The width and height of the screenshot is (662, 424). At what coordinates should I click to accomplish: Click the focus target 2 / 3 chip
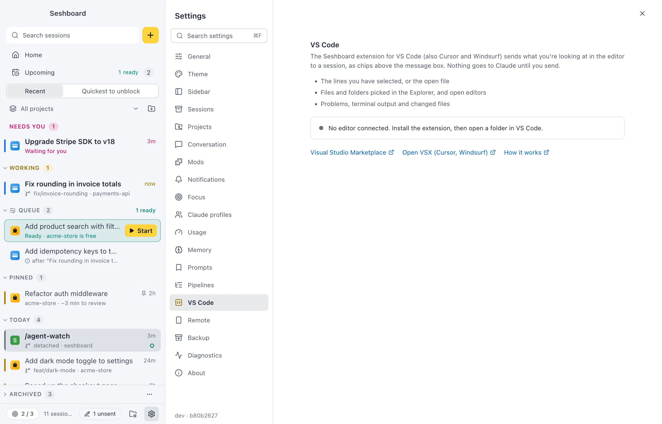point(23,414)
